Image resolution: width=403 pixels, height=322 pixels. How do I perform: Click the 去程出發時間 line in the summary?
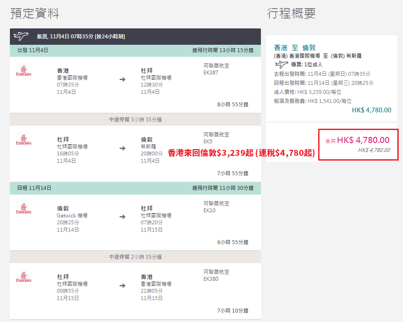(x=322, y=74)
